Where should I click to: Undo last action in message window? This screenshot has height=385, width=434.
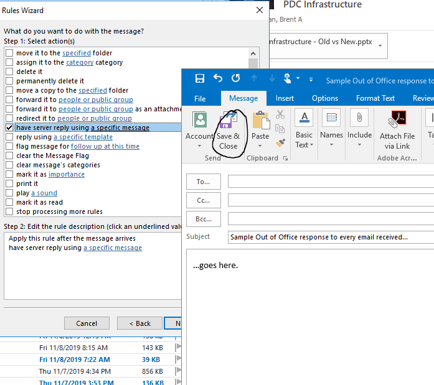point(218,78)
